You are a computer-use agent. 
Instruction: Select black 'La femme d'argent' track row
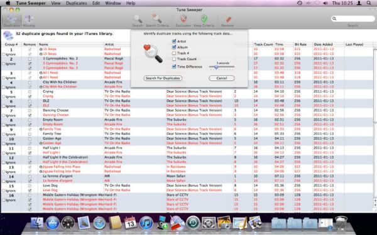point(187,176)
